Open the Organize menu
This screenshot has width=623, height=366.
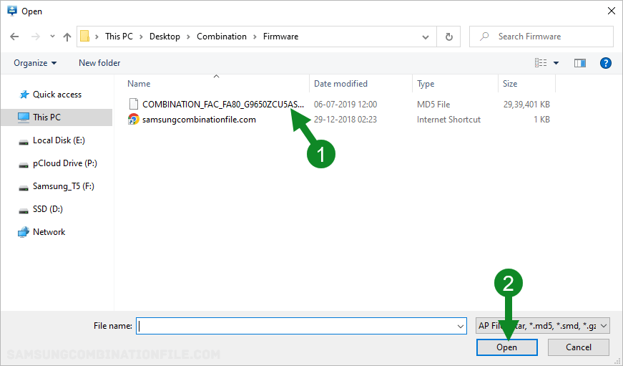pyautogui.click(x=35, y=63)
